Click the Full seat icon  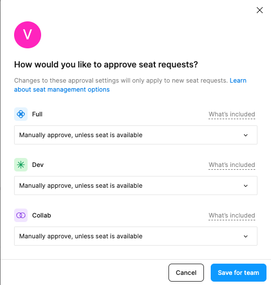(21, 114)
